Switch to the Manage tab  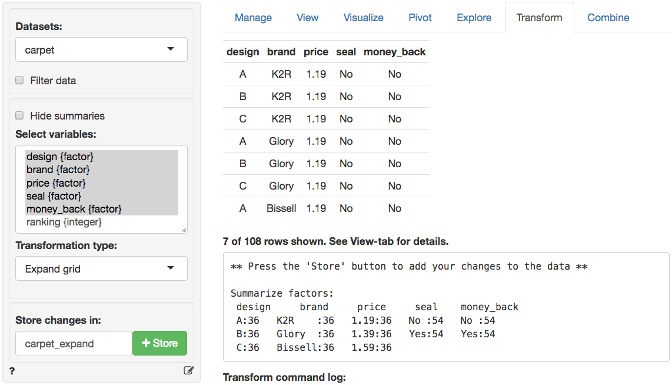(253, 18)
